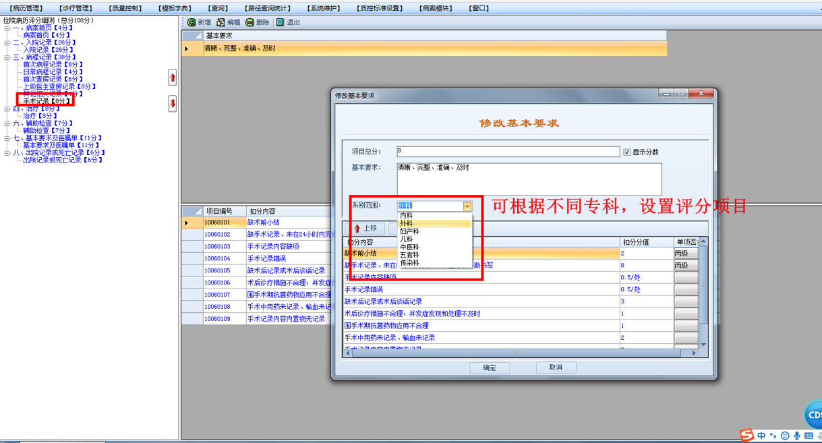Open the 病案模块 menu
The image size is (822, 443).
click(x=436, y=8)
